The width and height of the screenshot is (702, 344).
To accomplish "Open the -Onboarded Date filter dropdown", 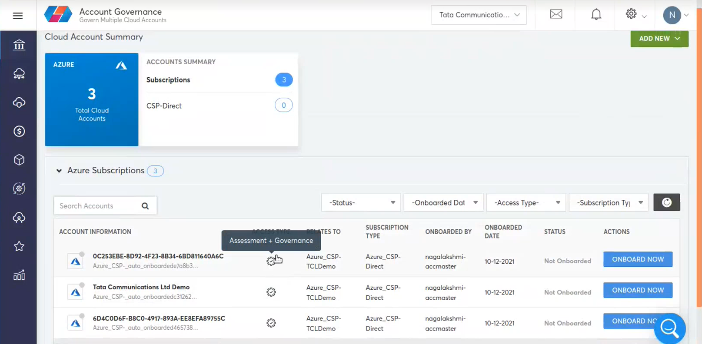I will [443, 202].
